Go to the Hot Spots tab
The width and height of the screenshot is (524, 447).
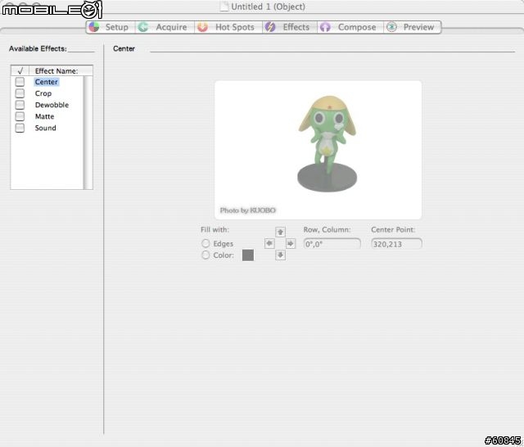[x=228, y=27]
